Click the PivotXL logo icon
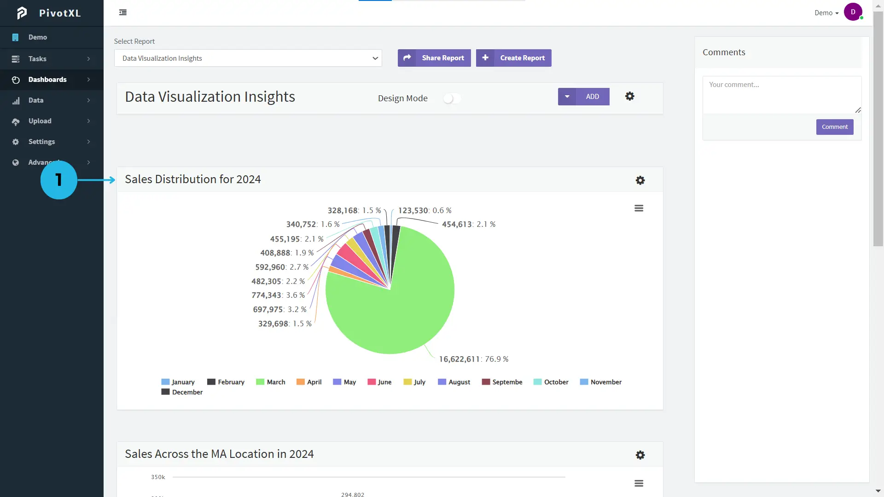Screen dimensions: 884x497 coord(21,13)
